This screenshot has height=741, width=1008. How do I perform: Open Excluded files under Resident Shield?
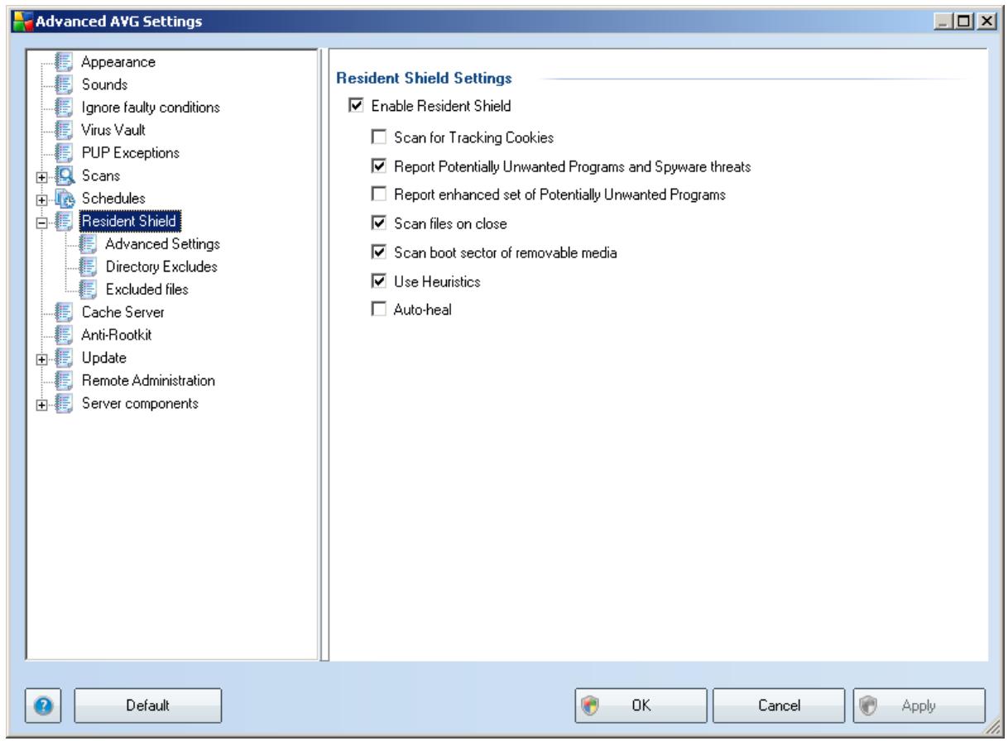146,290
